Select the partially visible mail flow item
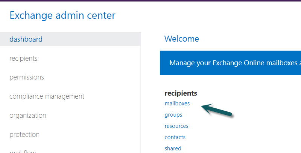301x153 pixels. [x=23, y=151]
